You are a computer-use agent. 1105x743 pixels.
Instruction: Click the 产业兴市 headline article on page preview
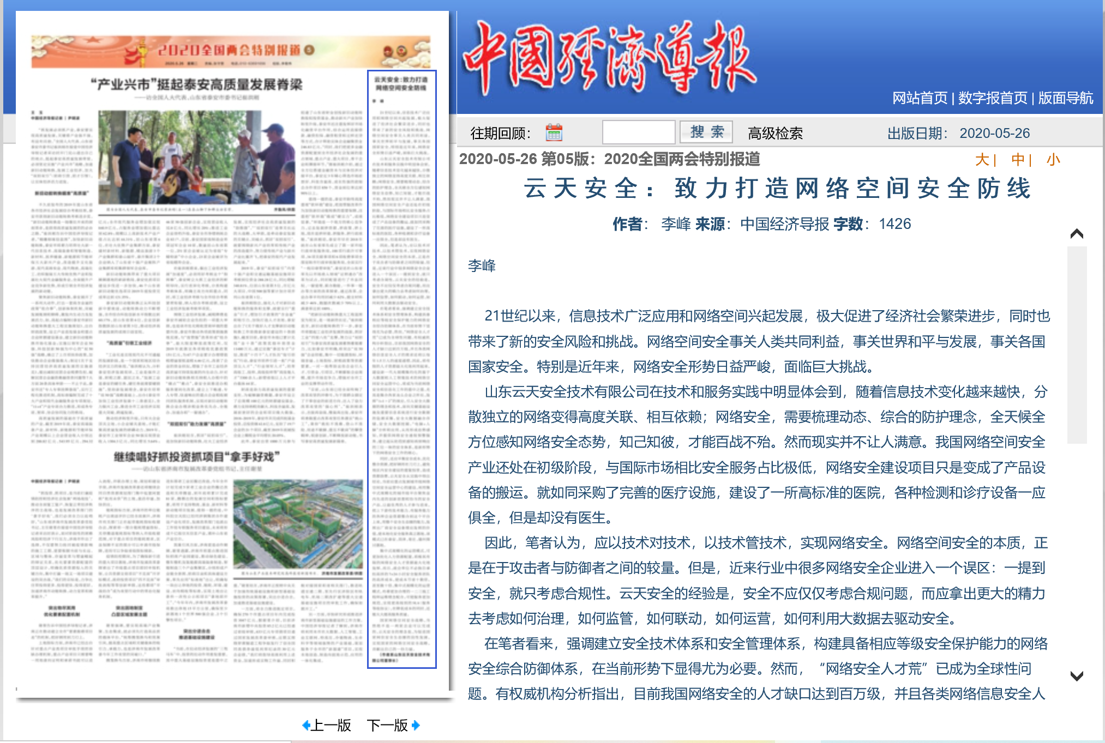[196, 84]
